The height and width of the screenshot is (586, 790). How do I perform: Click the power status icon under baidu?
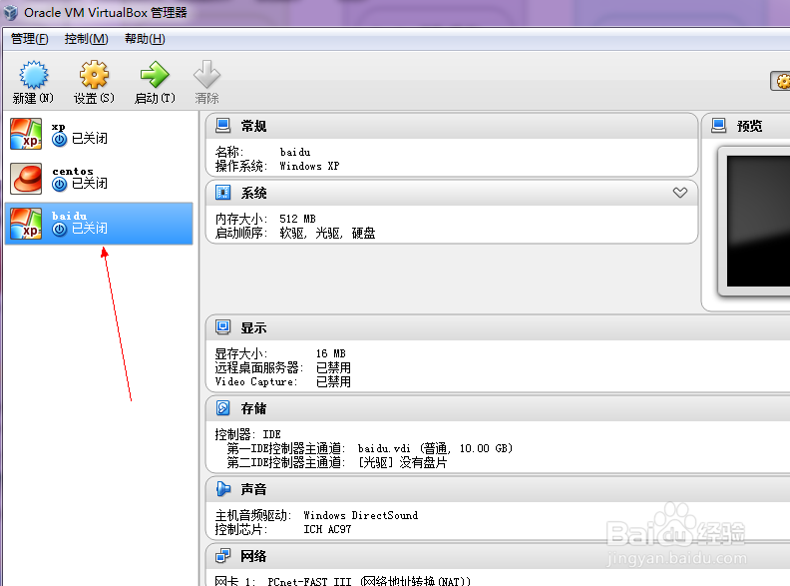click(60, 229)
